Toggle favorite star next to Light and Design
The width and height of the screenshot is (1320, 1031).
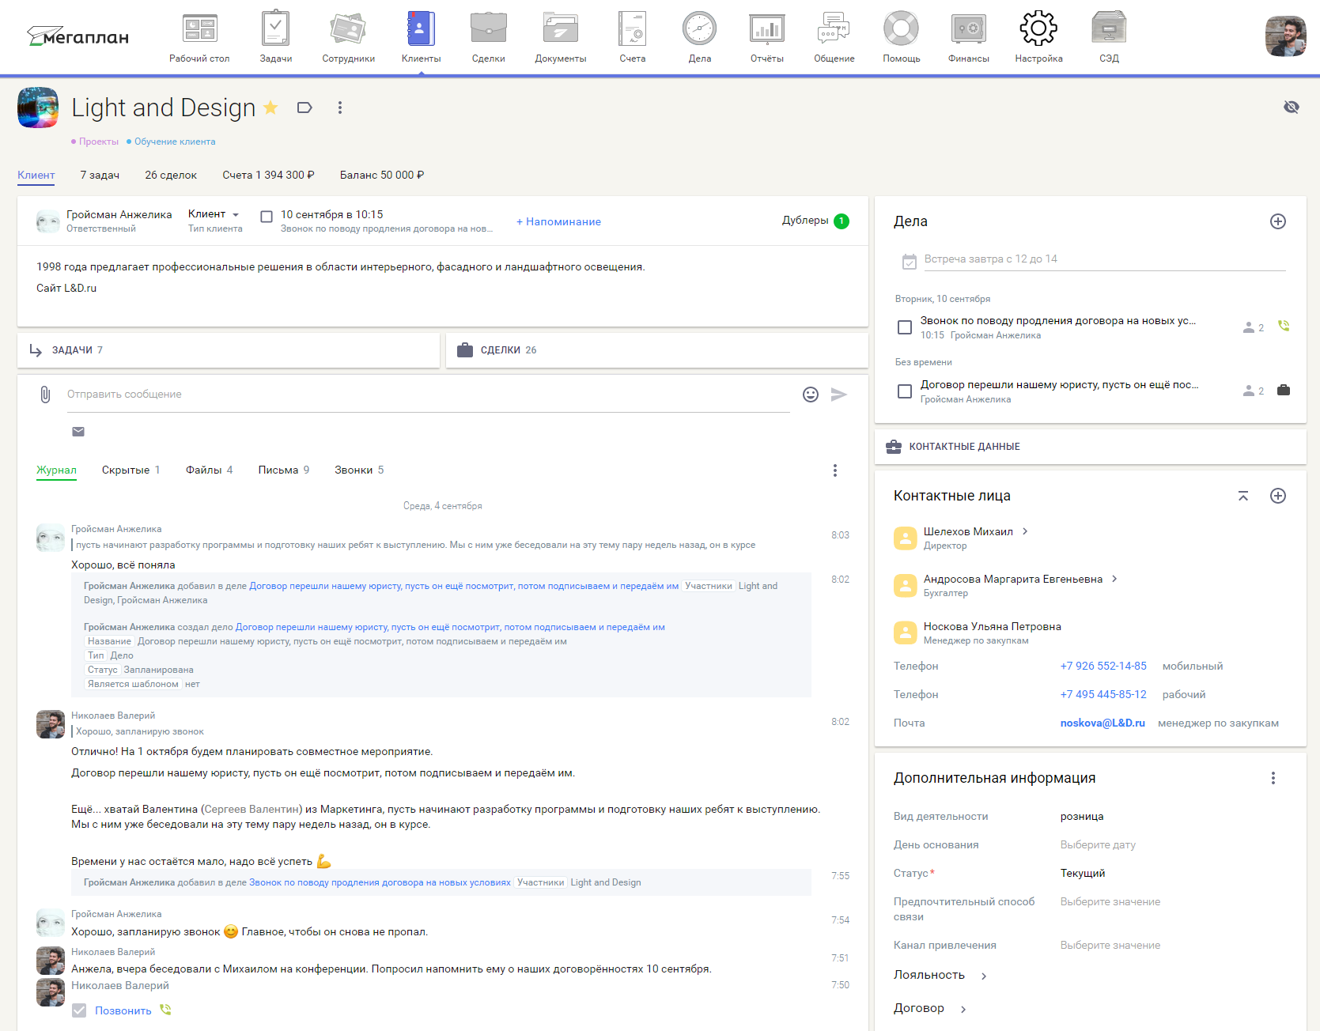tap(270, 108)
